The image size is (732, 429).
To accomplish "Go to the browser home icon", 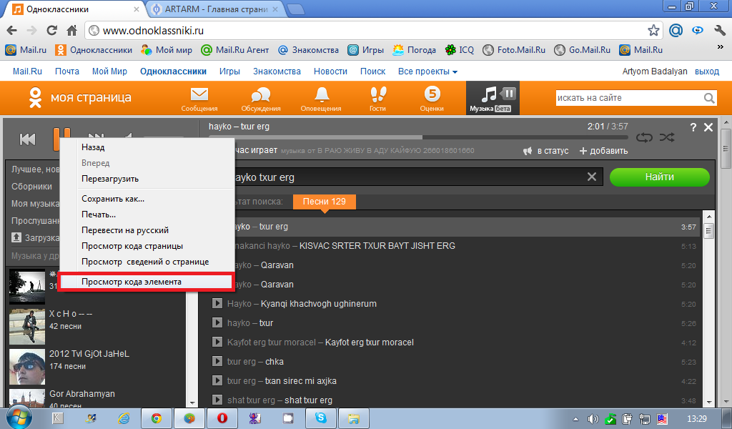I will tap(72, 31).
